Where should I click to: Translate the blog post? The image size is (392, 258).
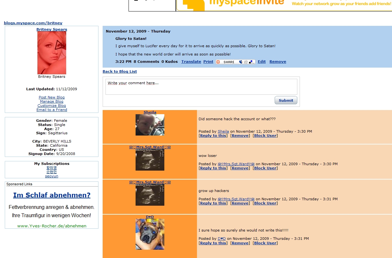click(x=191, y=62)
